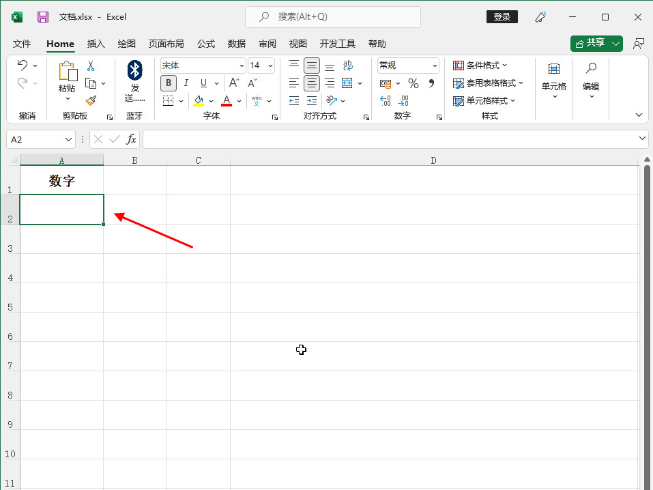The height and width of the screenshot is (490, 653).
Task: Toggle middle vertical alignment
Action: pos(312,66)
